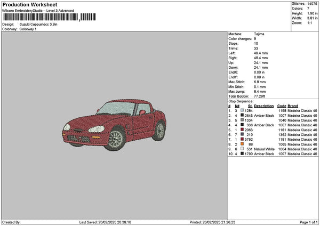Screen dimensions: 320x226
Task: Click the Max Stitch value 6.8 mm
Action: (260, 82)
